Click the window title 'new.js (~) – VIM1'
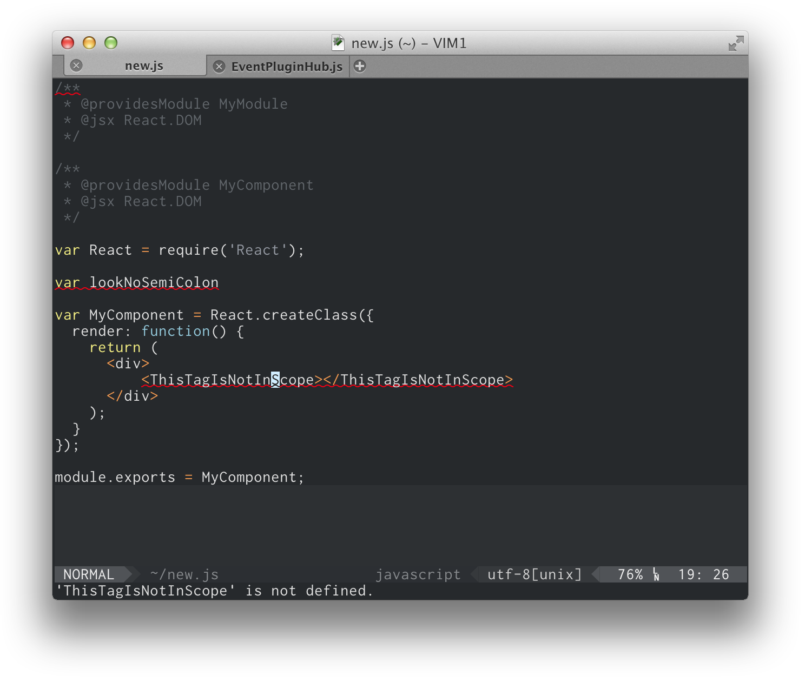805x695 pixels. click(x=409, y=43)
